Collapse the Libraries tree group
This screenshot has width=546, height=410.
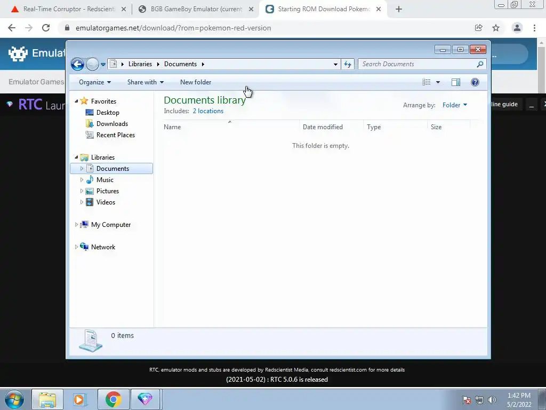pyautogui.click(x=76, y=157)
